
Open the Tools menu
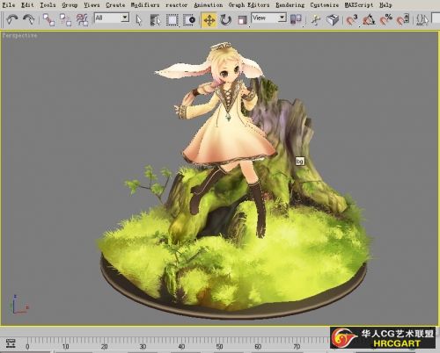click(48, 5)
